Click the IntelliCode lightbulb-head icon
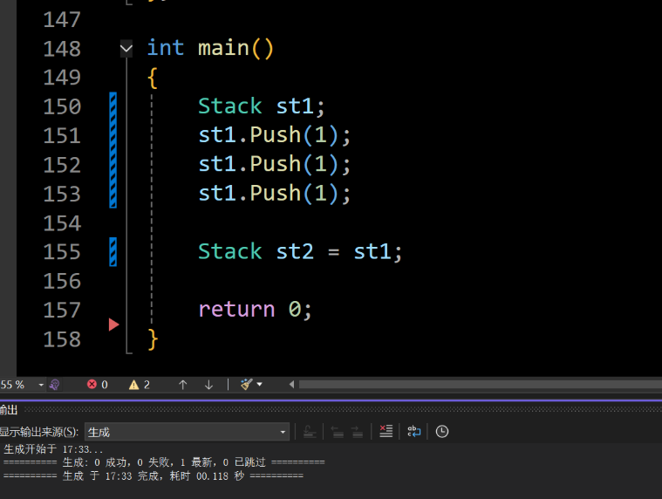 54,385
